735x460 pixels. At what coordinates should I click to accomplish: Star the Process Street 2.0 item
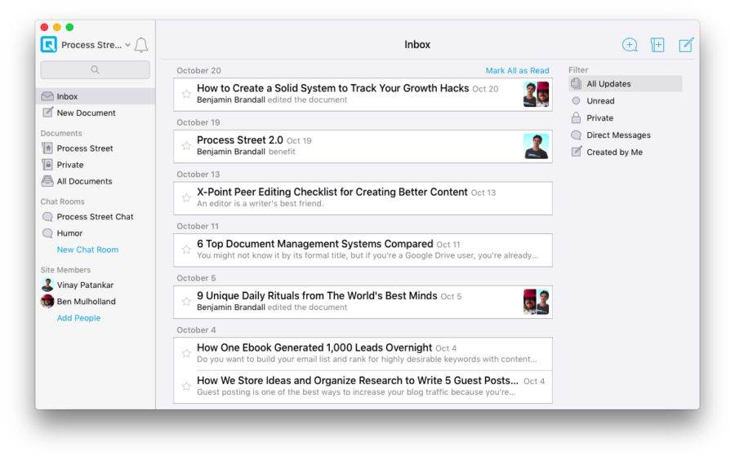click(x=186, y=145)
